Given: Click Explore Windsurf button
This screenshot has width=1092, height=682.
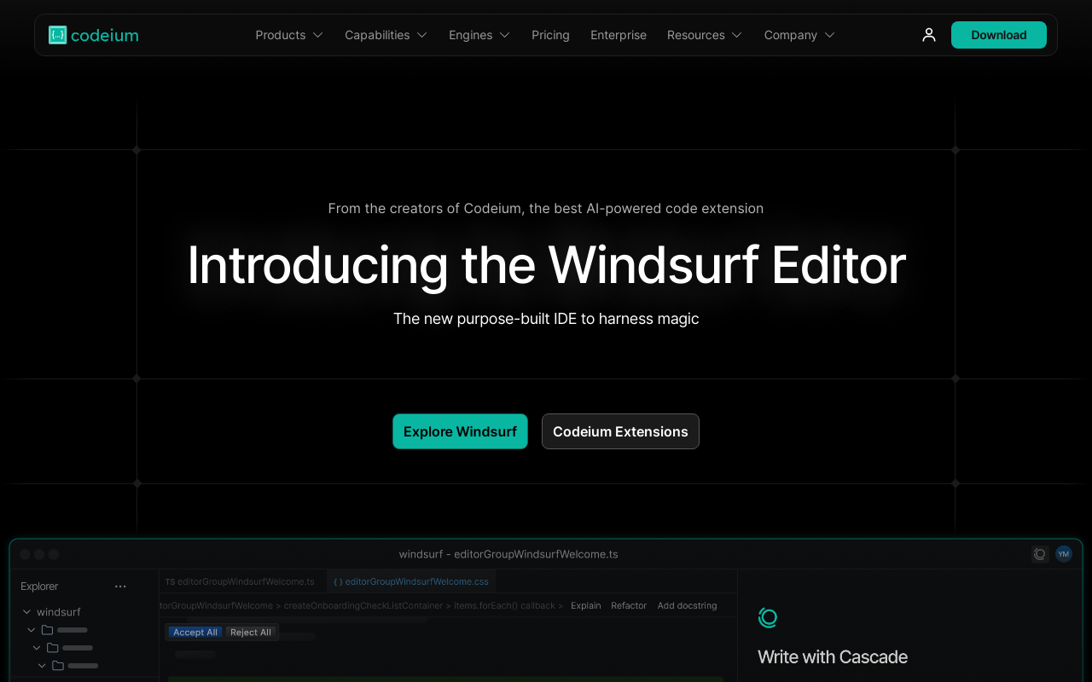Looking at the screenshot, I should (460, 431).
